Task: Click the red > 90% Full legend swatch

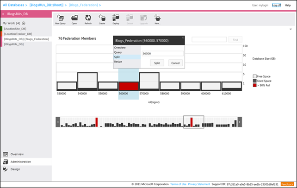Action: [254, 85]
